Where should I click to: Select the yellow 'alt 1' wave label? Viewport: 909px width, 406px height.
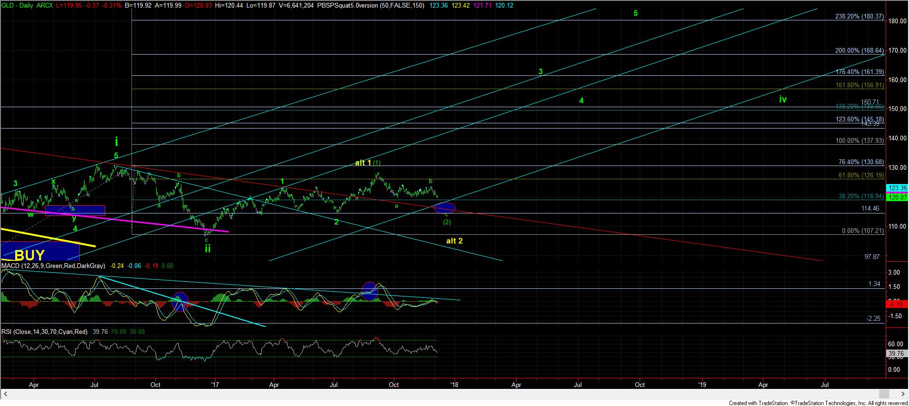pyautogui.click(x=363, y=163)
